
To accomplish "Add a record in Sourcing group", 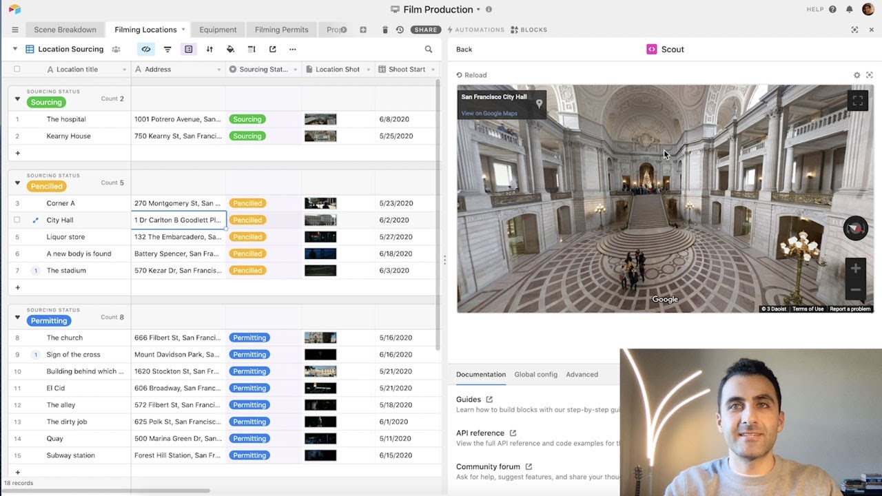I will point(18,153).
